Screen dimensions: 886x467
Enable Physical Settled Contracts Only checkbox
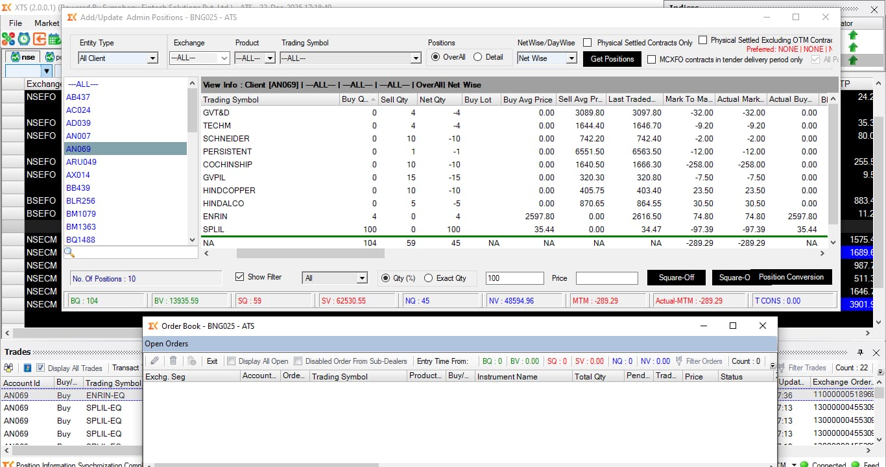[588, 43]
